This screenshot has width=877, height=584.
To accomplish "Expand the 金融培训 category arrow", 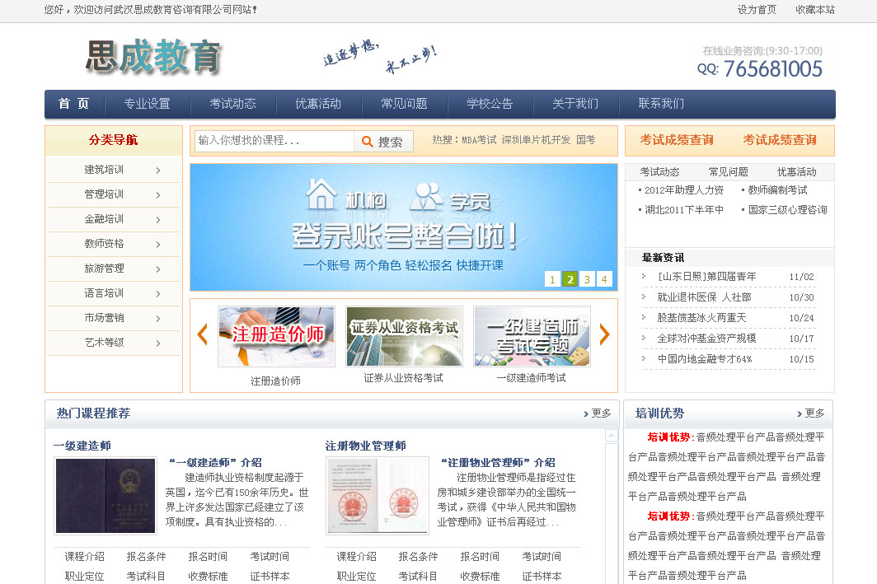I will tap(157, 220).
